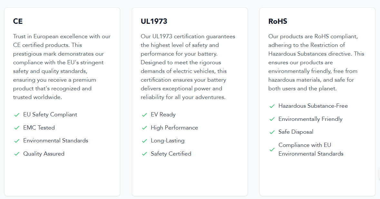Click the Quality Assured checkmark icon

pos(17,154)
